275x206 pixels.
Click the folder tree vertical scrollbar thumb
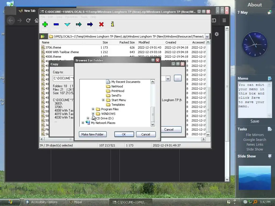click(153, 114)
